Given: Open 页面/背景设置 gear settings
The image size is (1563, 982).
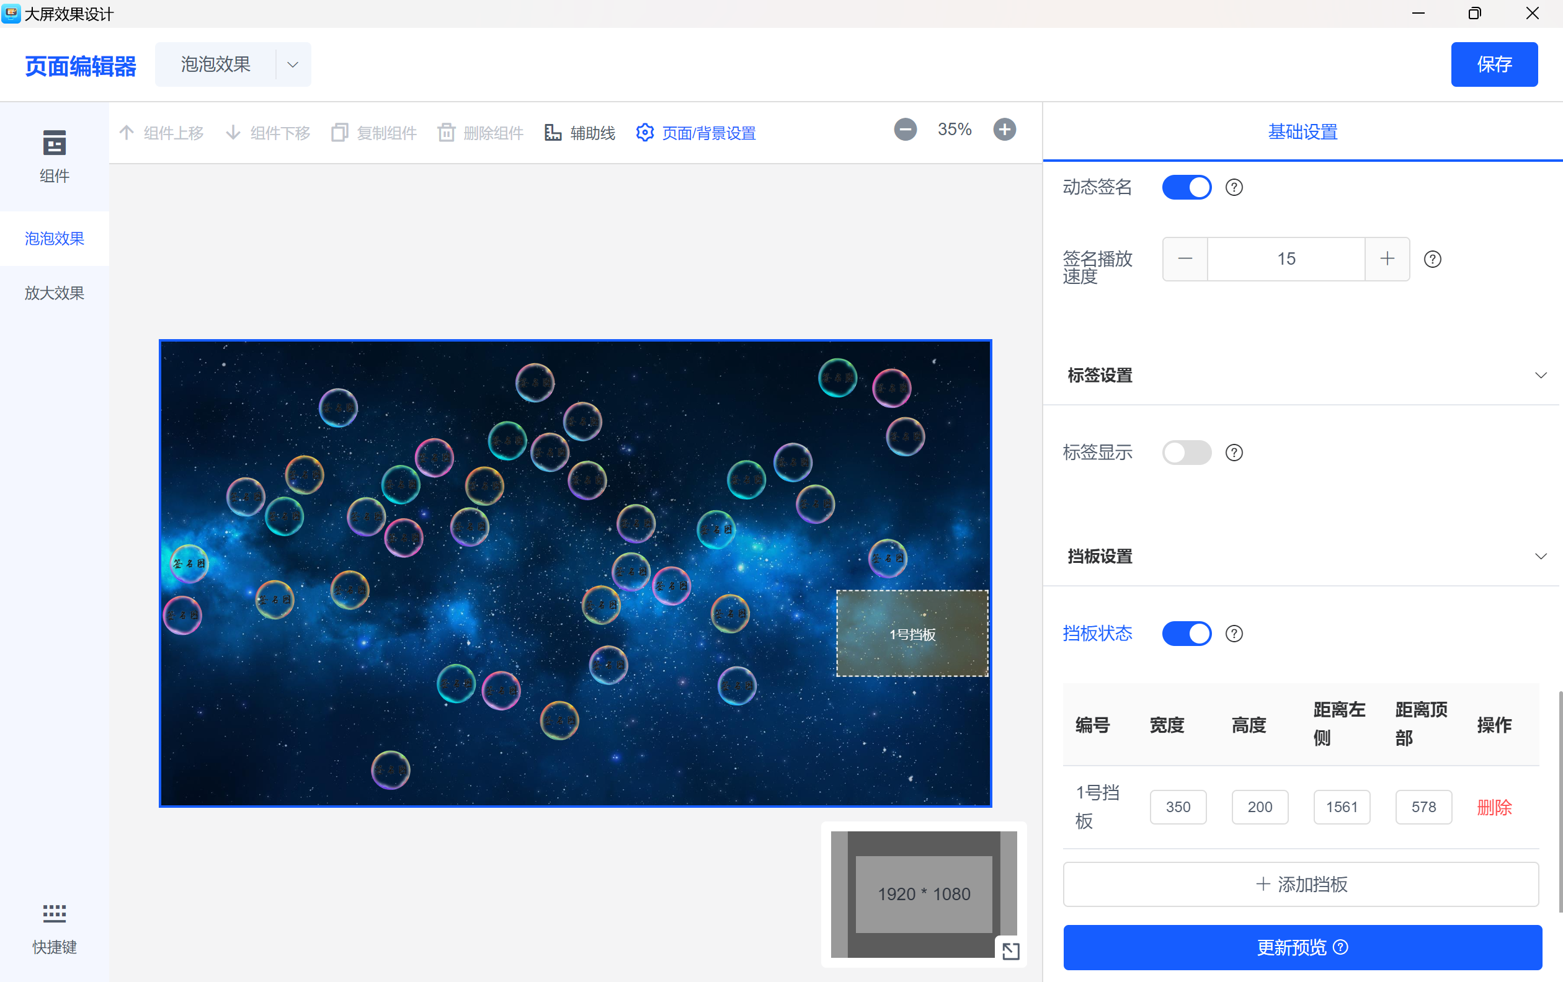Looking at the screenshot, I should click(x=696, y=133).
